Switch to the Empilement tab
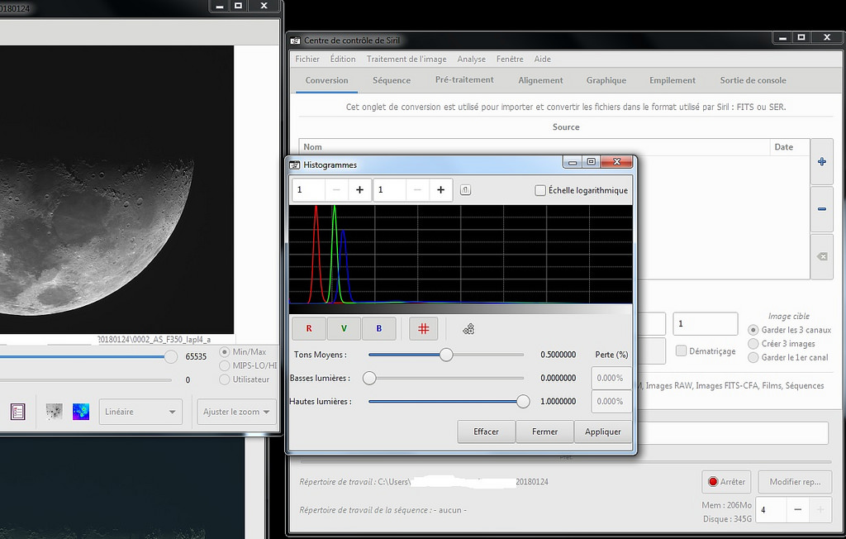The image size is (846, 539). 672,80
